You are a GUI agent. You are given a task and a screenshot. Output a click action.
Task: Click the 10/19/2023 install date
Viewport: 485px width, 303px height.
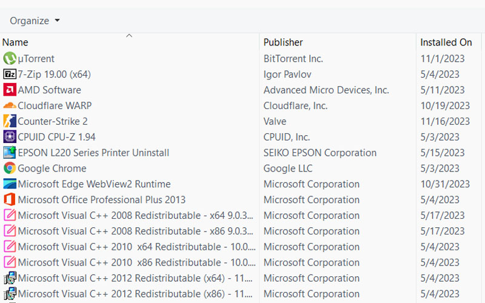445,105
